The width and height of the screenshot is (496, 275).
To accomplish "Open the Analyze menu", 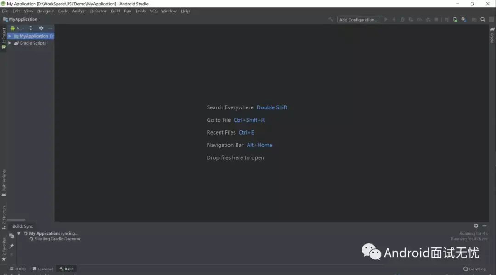I will (x=79, y=11).
